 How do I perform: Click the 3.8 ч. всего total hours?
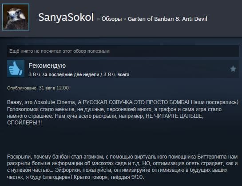[x=116, y=74]
